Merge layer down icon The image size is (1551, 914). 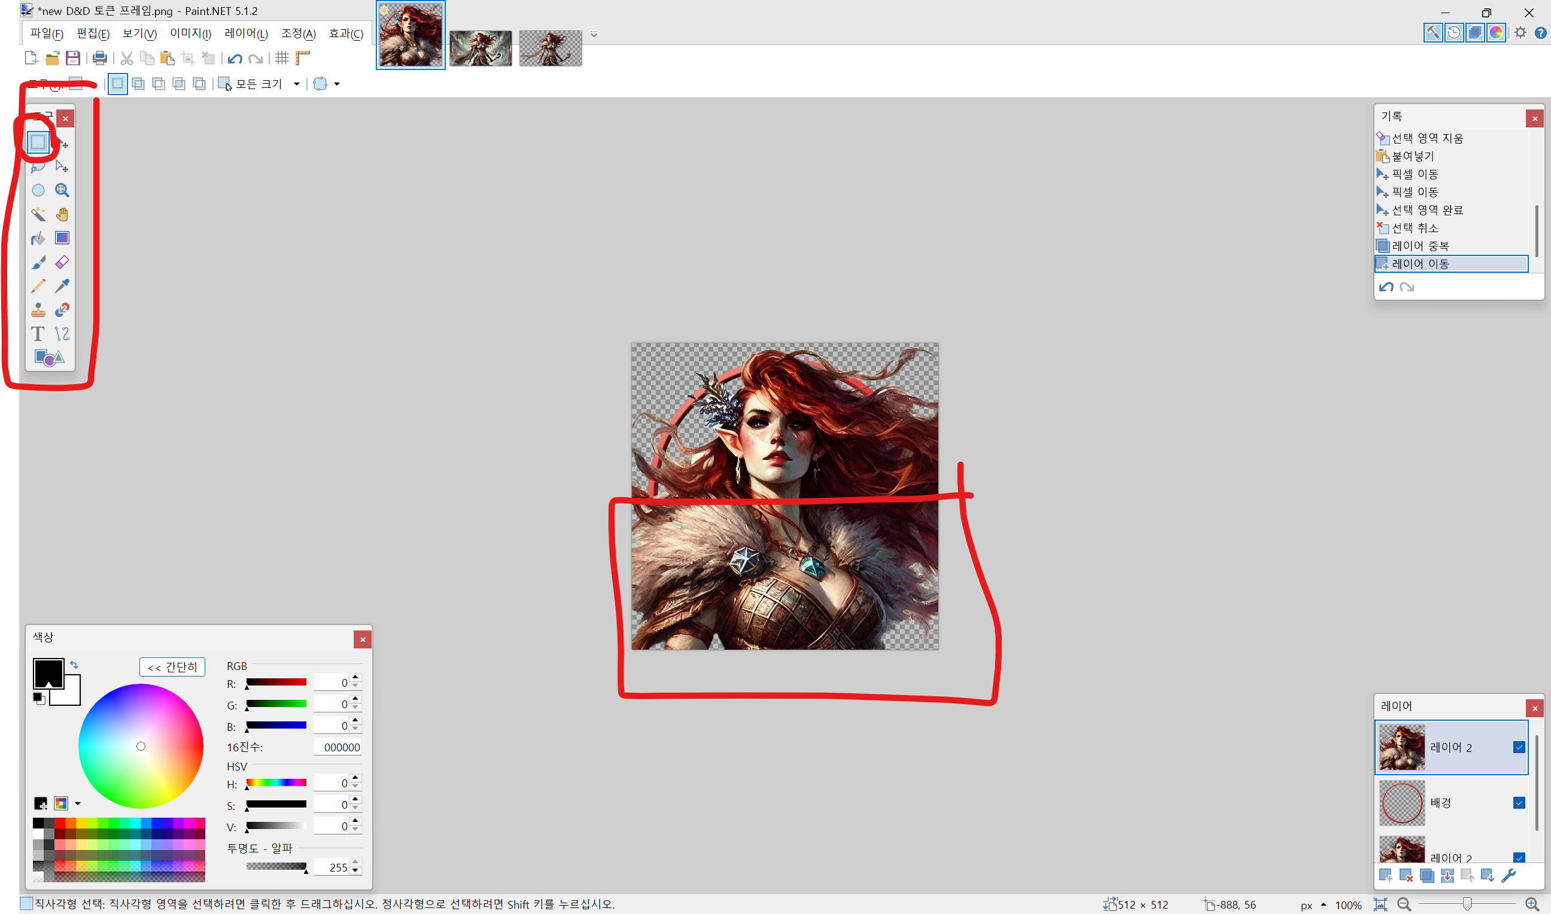coord(1447,875)
